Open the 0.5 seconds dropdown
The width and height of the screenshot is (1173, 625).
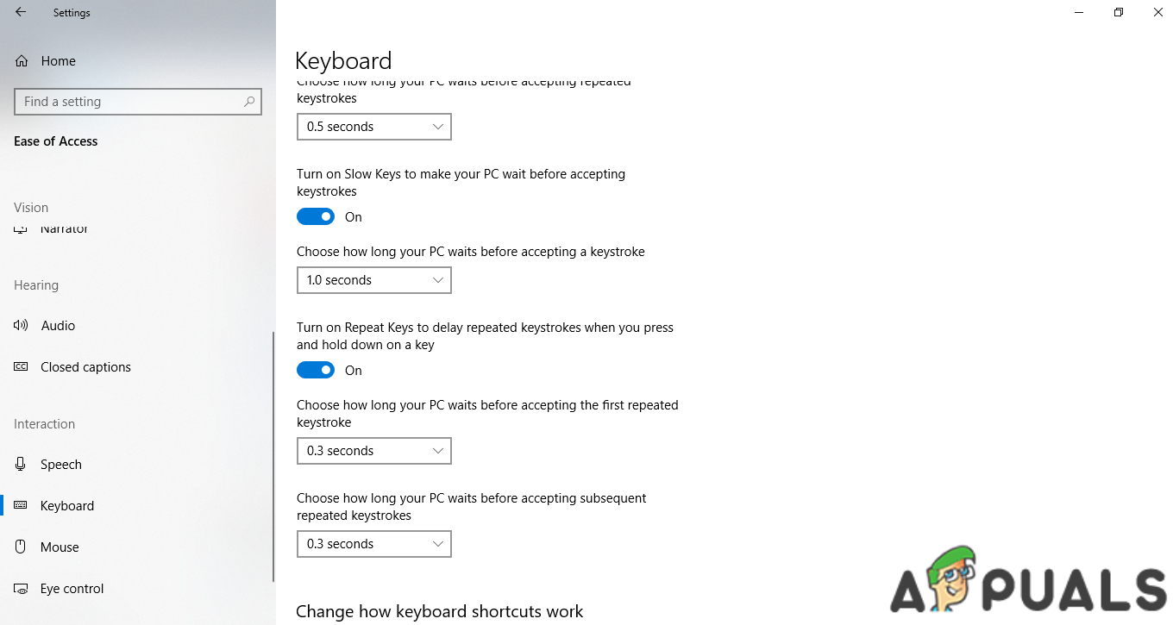tap(373, 127)
